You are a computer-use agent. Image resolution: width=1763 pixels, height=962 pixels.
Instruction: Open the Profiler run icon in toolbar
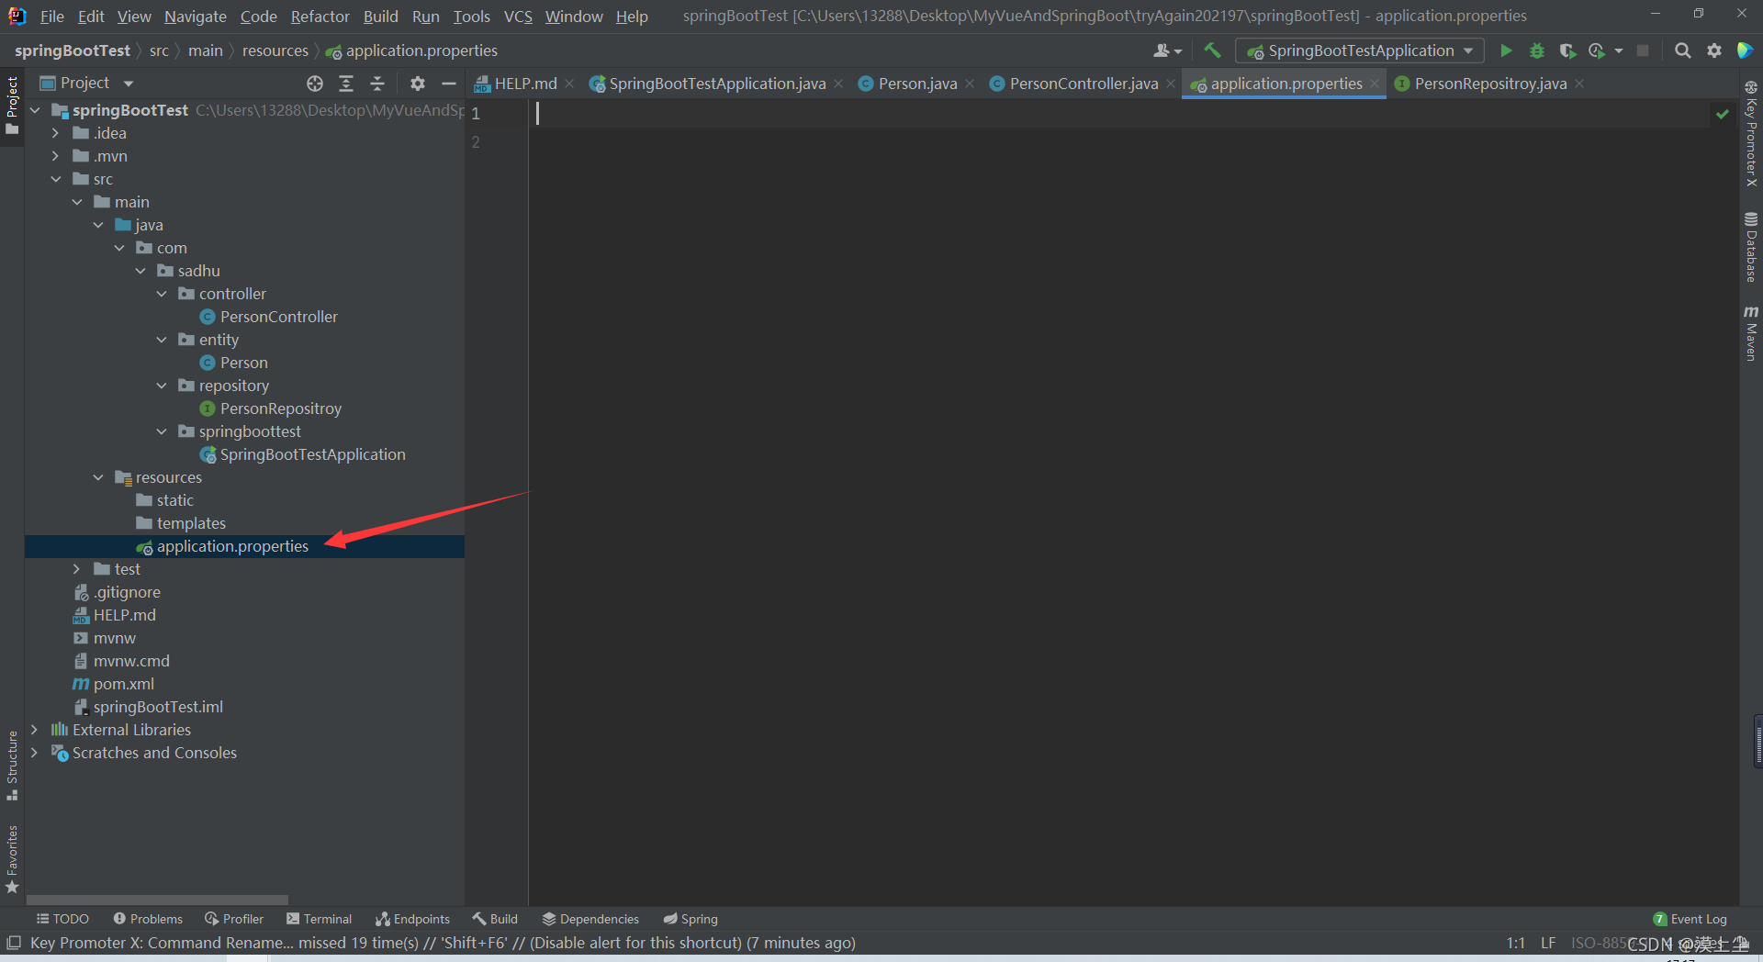click(1598, 50)
